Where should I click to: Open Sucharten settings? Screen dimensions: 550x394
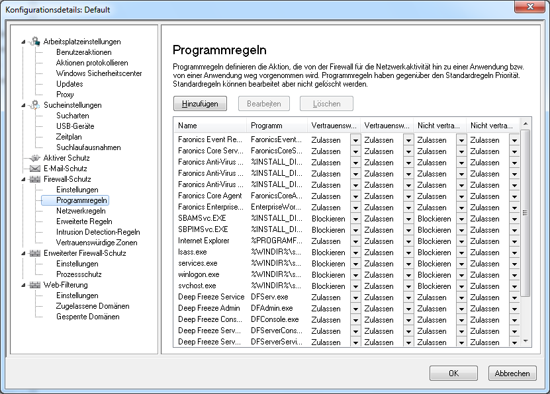pos(73,116)
